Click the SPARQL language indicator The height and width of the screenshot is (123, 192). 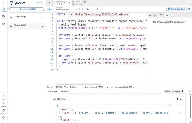59,87
